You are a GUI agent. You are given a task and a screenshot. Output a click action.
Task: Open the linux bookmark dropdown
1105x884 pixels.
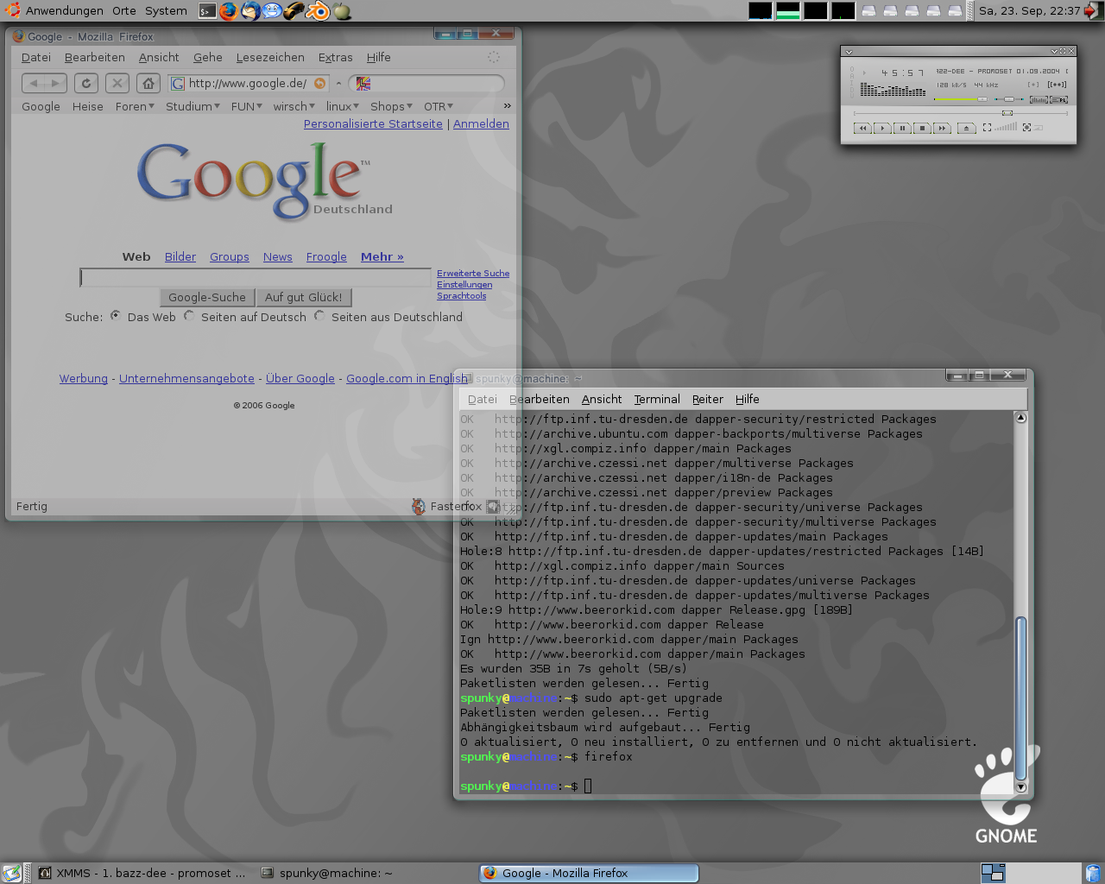click(x=342, y=106)
